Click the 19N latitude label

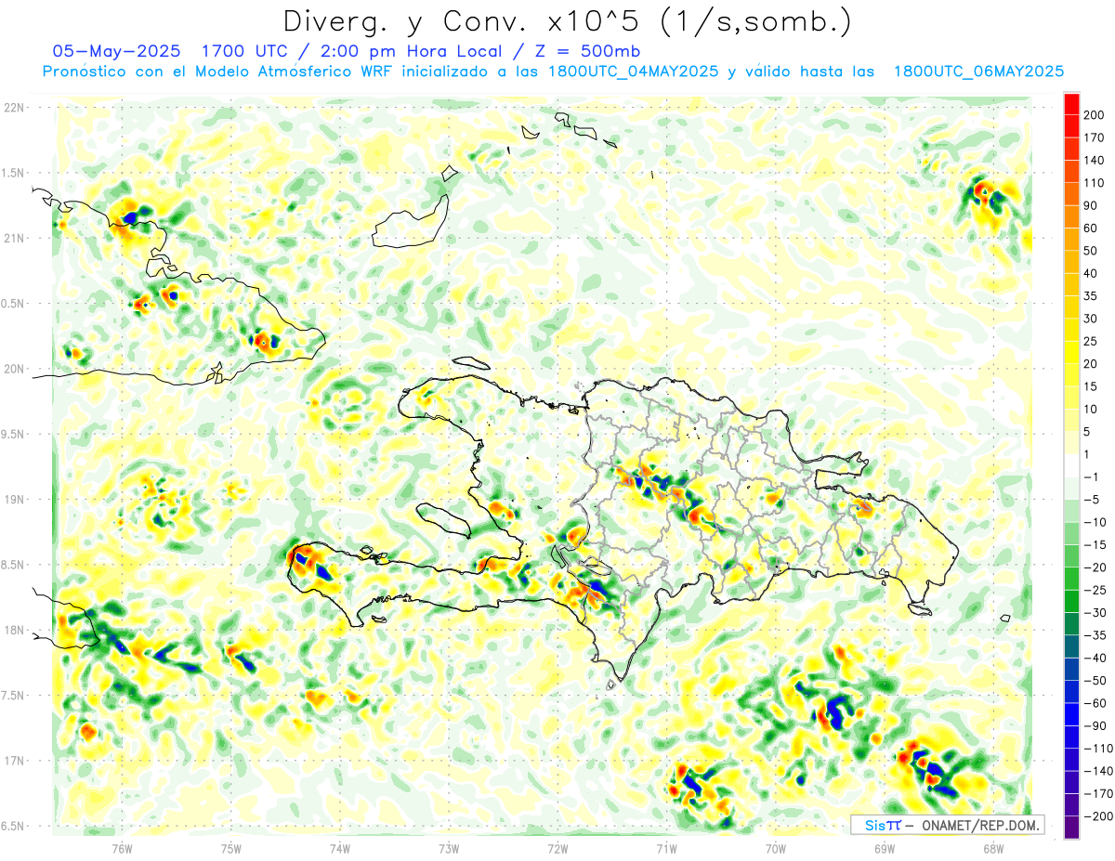[x=14, y=499]
